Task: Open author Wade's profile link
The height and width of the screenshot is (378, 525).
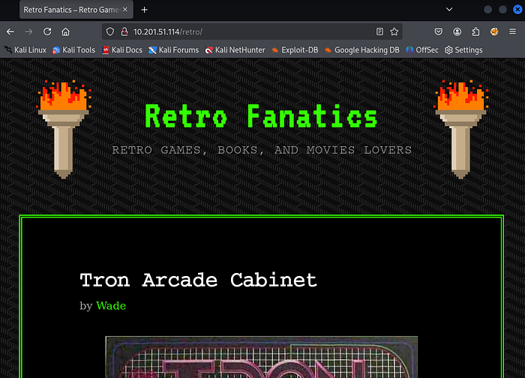Action: coord(111,306)
